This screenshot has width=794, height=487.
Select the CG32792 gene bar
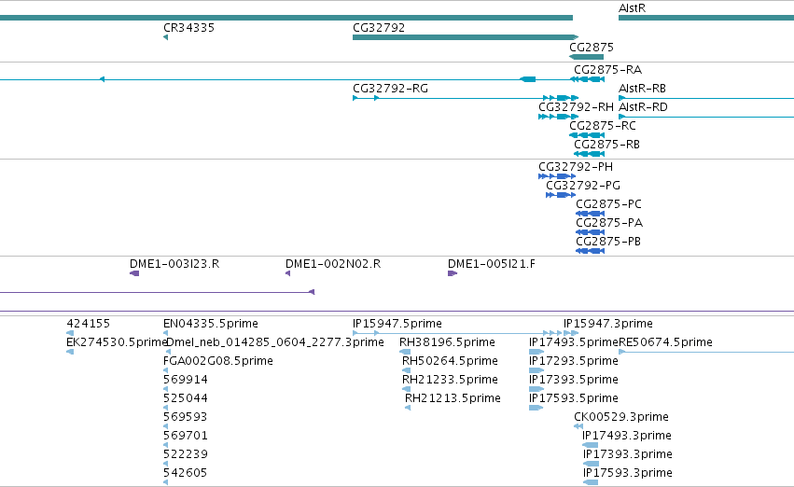click(466, 37)
